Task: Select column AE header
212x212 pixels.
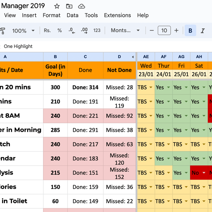Action: (146, 57)
